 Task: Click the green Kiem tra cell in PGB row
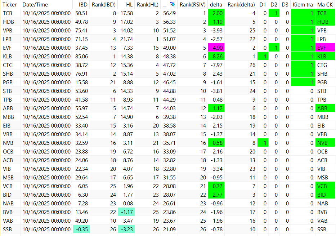pyautogui.click(x=303, y=82)
